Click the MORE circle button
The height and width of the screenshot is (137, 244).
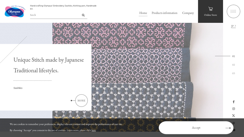click(x=81, y=100)
